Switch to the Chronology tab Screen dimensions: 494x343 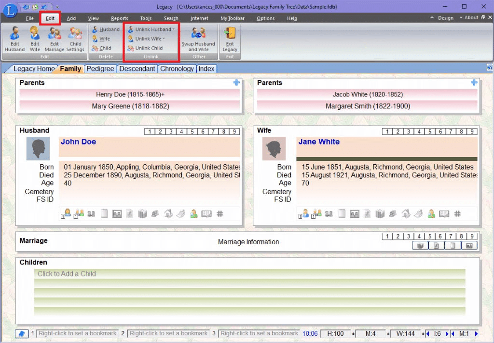177,68
